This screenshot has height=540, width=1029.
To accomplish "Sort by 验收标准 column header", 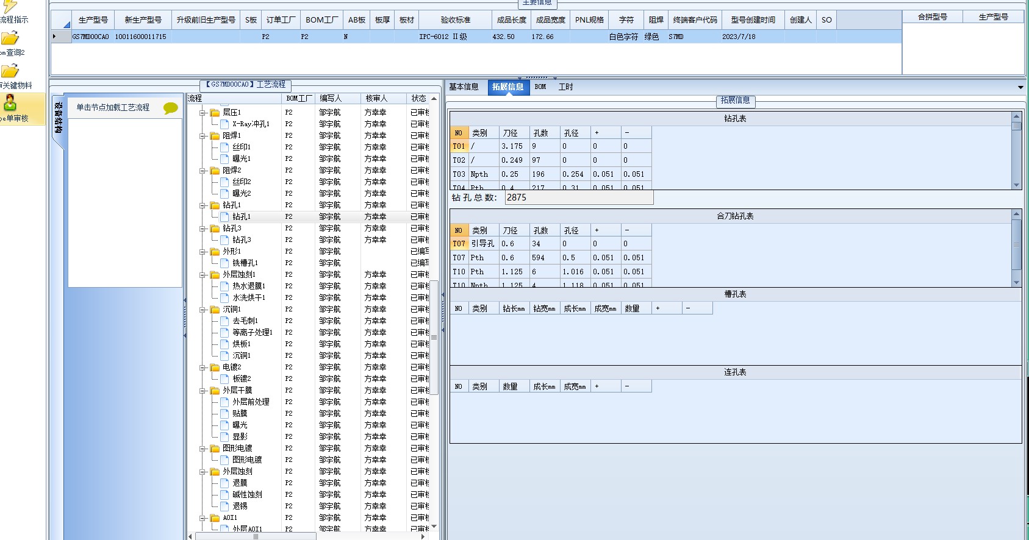I will [x=456, y=20].
